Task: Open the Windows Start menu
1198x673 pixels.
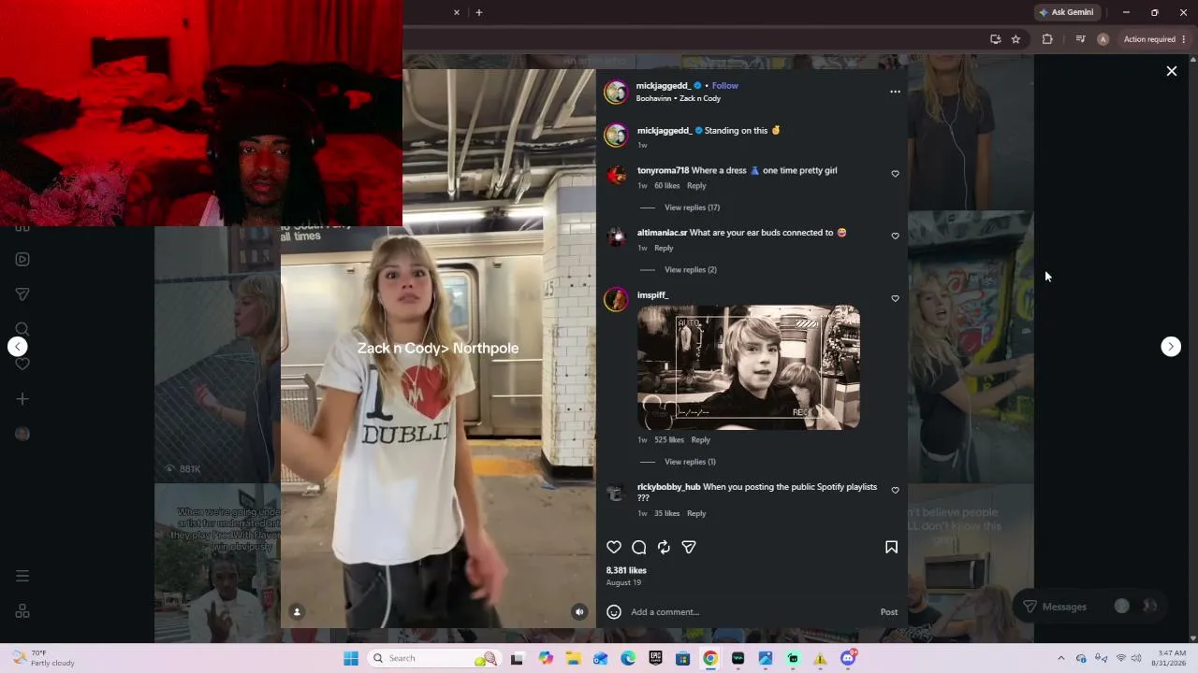Action: (x=351, y=659)
